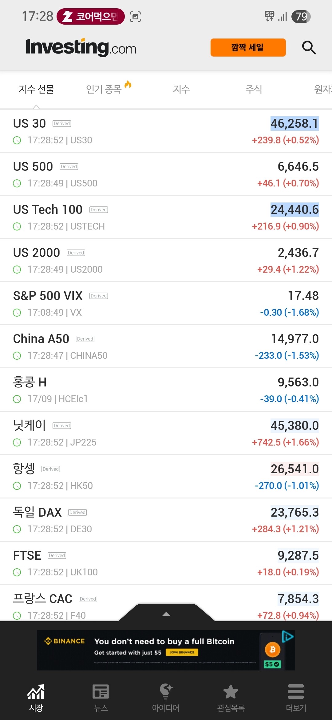The height and width of the screenshot is (720, 332).
Task: Switch to the 지수 tab
Action: (181, 89)
